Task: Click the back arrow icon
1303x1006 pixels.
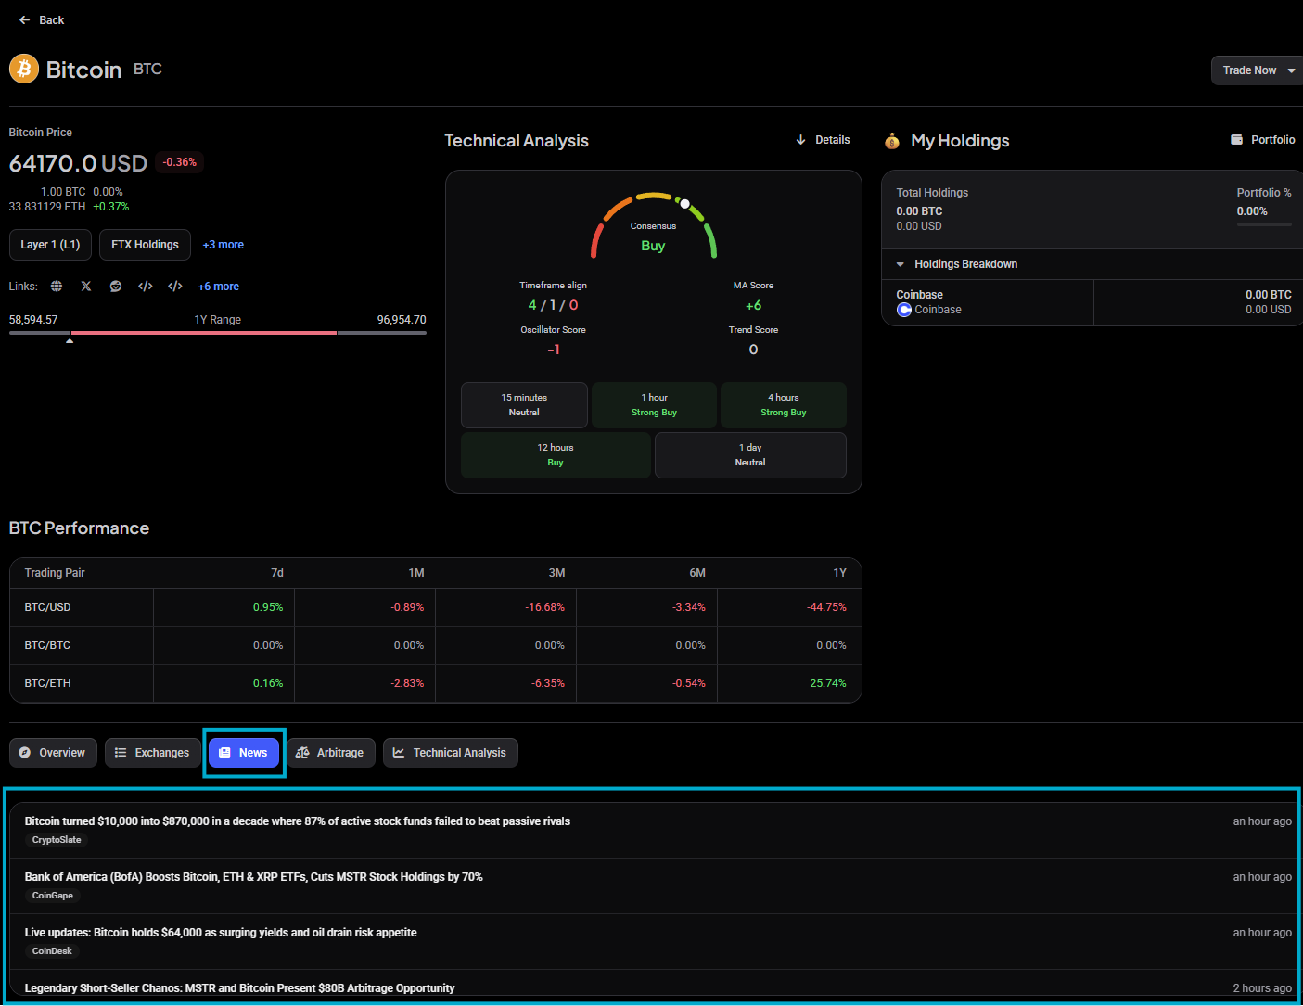Action: coord(25,19)
